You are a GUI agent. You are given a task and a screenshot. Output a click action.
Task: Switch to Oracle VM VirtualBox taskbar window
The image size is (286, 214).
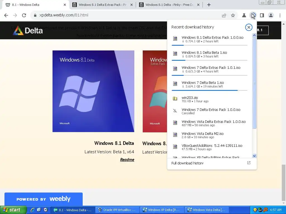[117, 210]
